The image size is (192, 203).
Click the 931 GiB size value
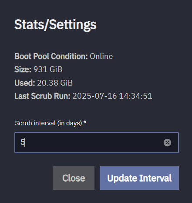pos(48,69)
